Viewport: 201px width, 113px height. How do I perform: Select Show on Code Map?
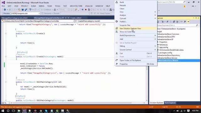pos(136,32)
